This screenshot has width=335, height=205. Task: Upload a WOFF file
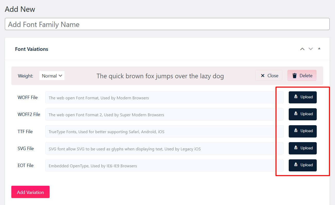pyautogui.click(x=303, y=97)
